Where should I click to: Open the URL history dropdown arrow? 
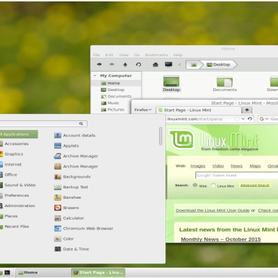point(243,119)
